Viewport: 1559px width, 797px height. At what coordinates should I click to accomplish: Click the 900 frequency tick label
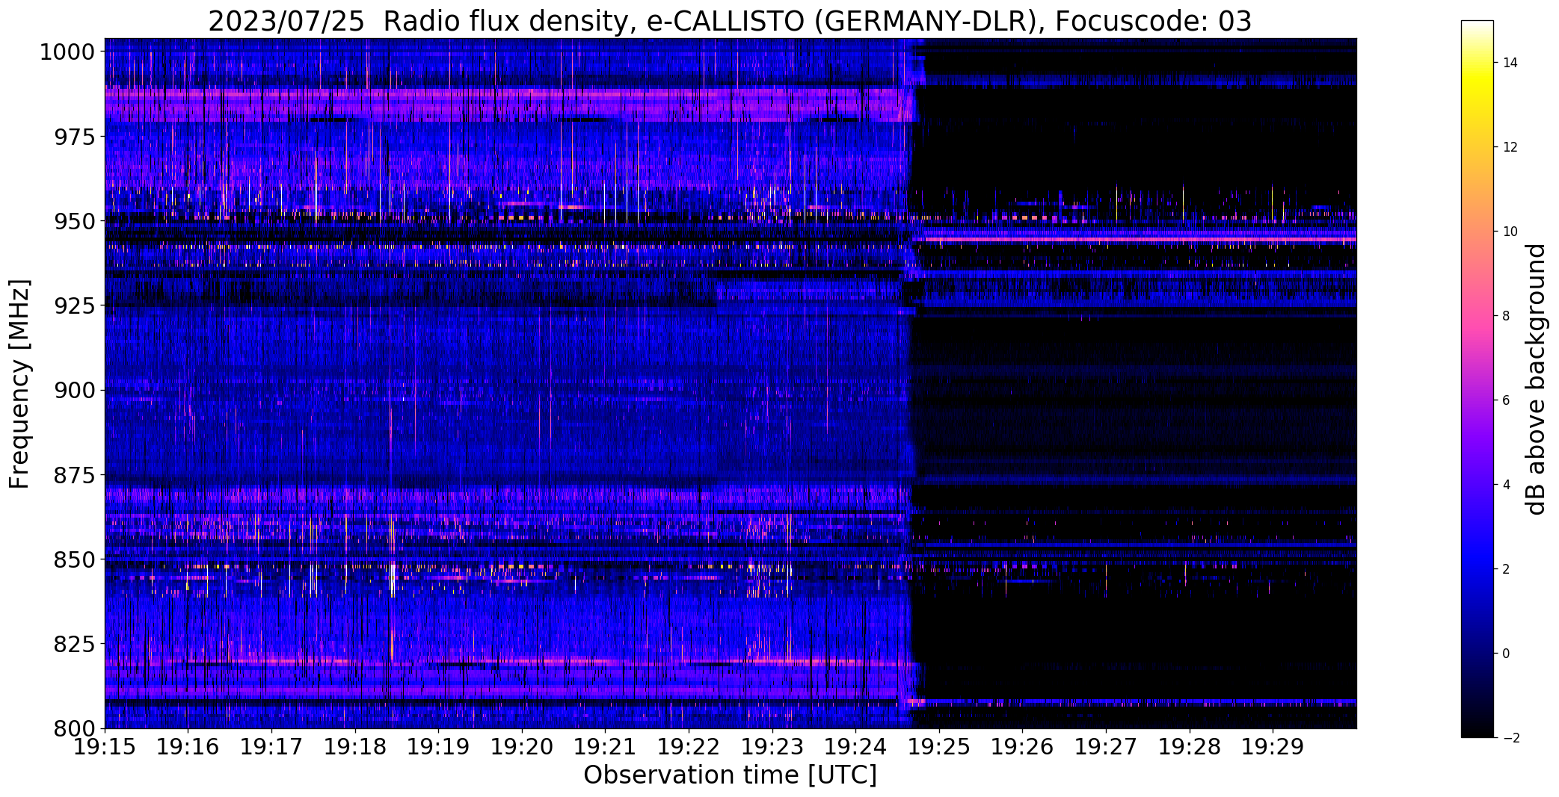pyautogui.click(x=74, y=390)
